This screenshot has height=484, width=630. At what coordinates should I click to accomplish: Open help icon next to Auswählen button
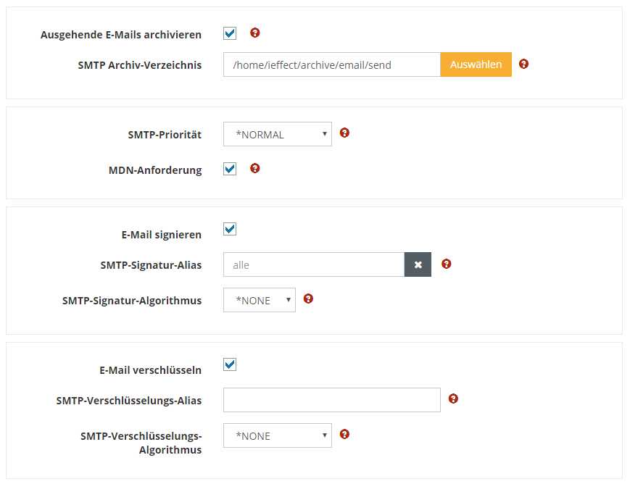[523, 64]
